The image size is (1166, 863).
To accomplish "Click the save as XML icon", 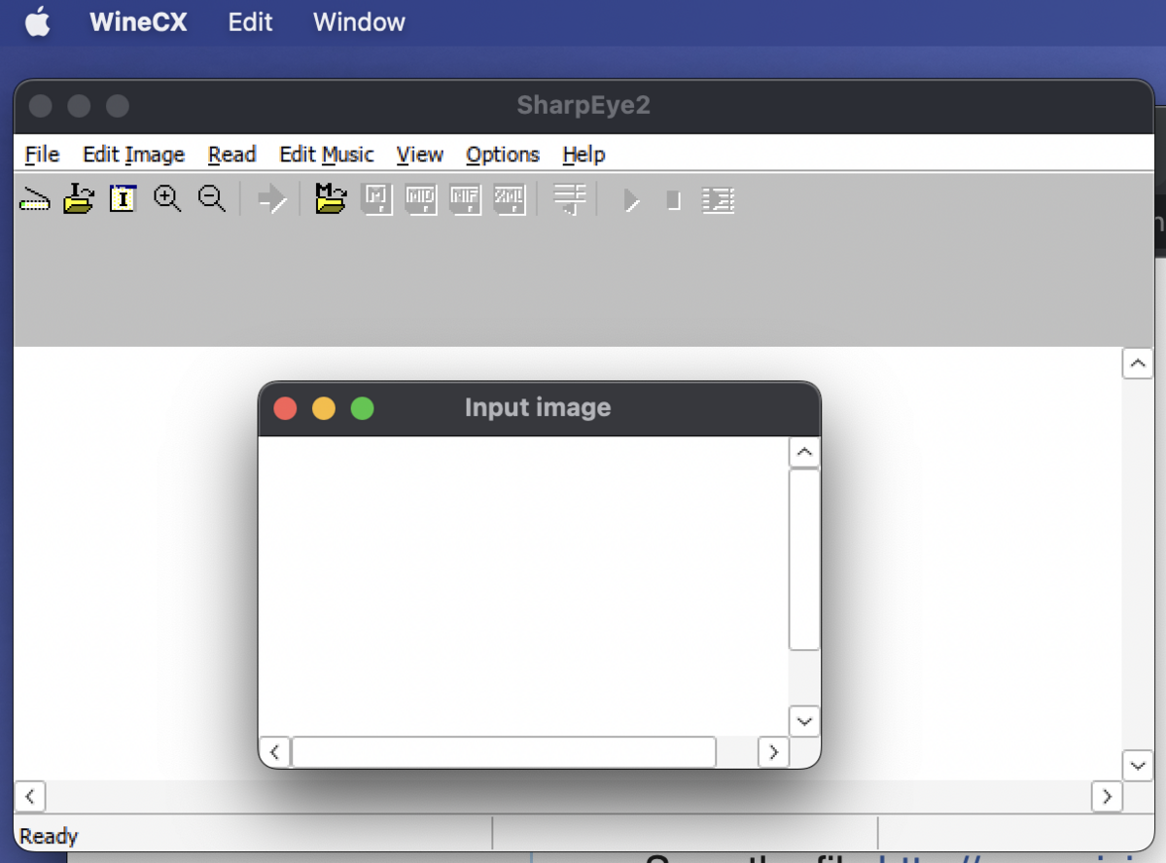I will pos(510,199).
